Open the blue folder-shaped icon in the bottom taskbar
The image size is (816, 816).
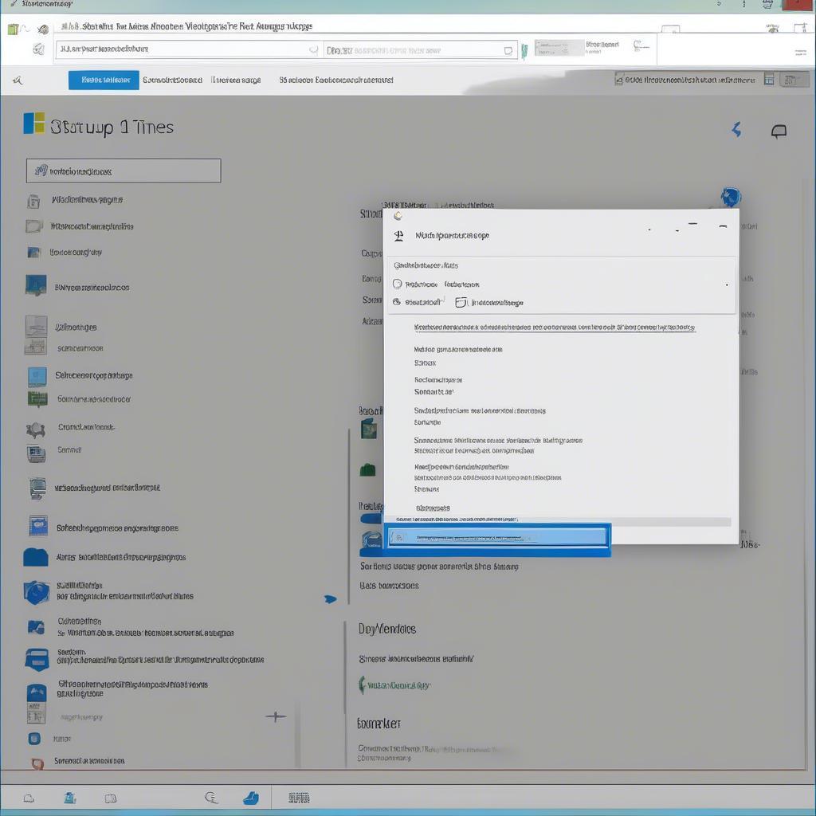pos(251,797)
